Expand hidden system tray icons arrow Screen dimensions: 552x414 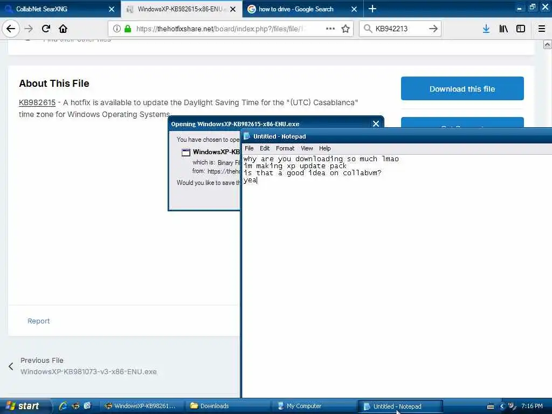pyautogui.click(x=502, y=406)
